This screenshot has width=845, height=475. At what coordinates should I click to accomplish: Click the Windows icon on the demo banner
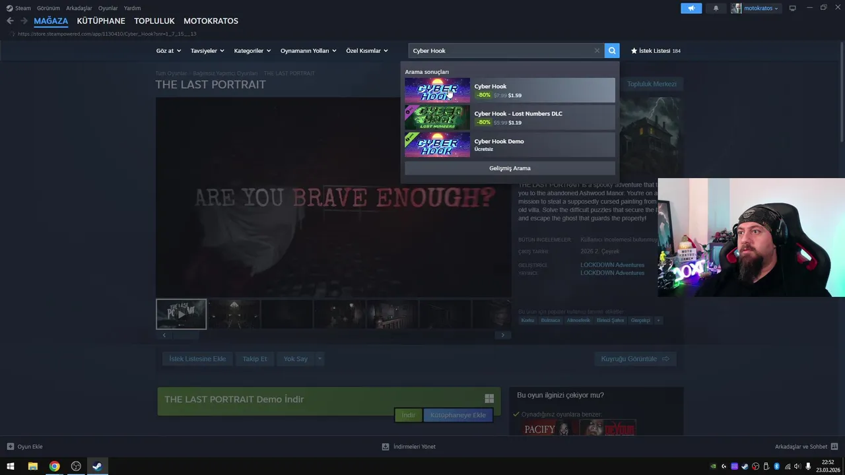pyautogui.click(x=489, y=398)
